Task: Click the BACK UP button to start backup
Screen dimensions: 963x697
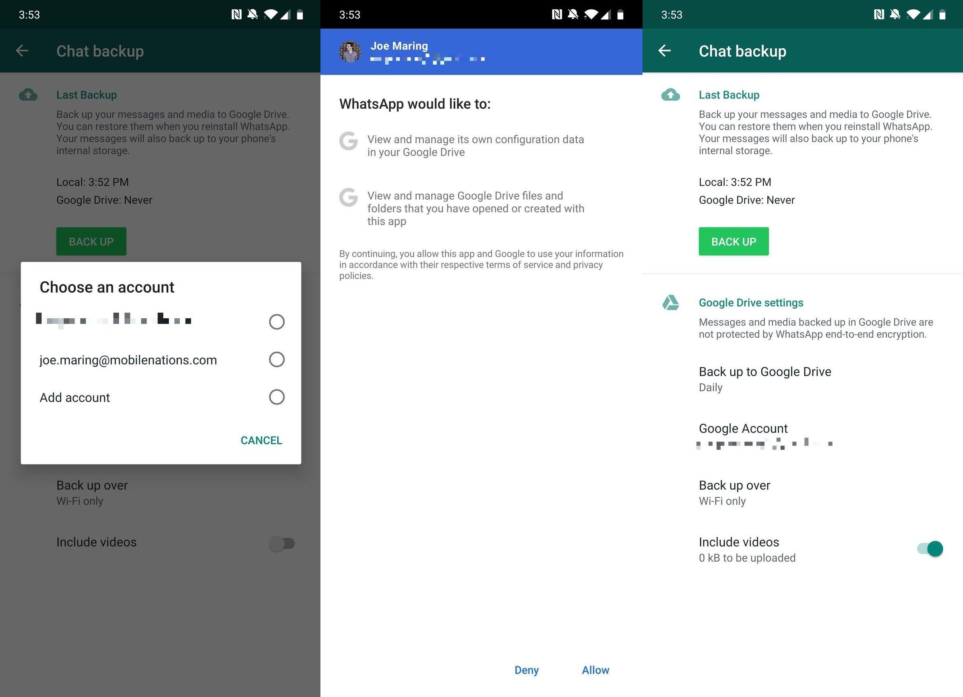Action: tap(734, 241)
